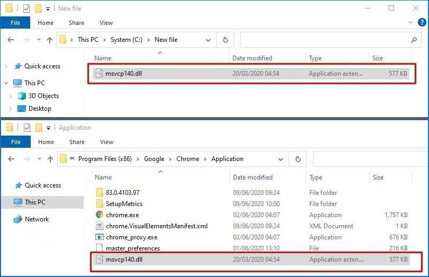
Task: Go up one level in New file window
Action: (x=50, y=40)
